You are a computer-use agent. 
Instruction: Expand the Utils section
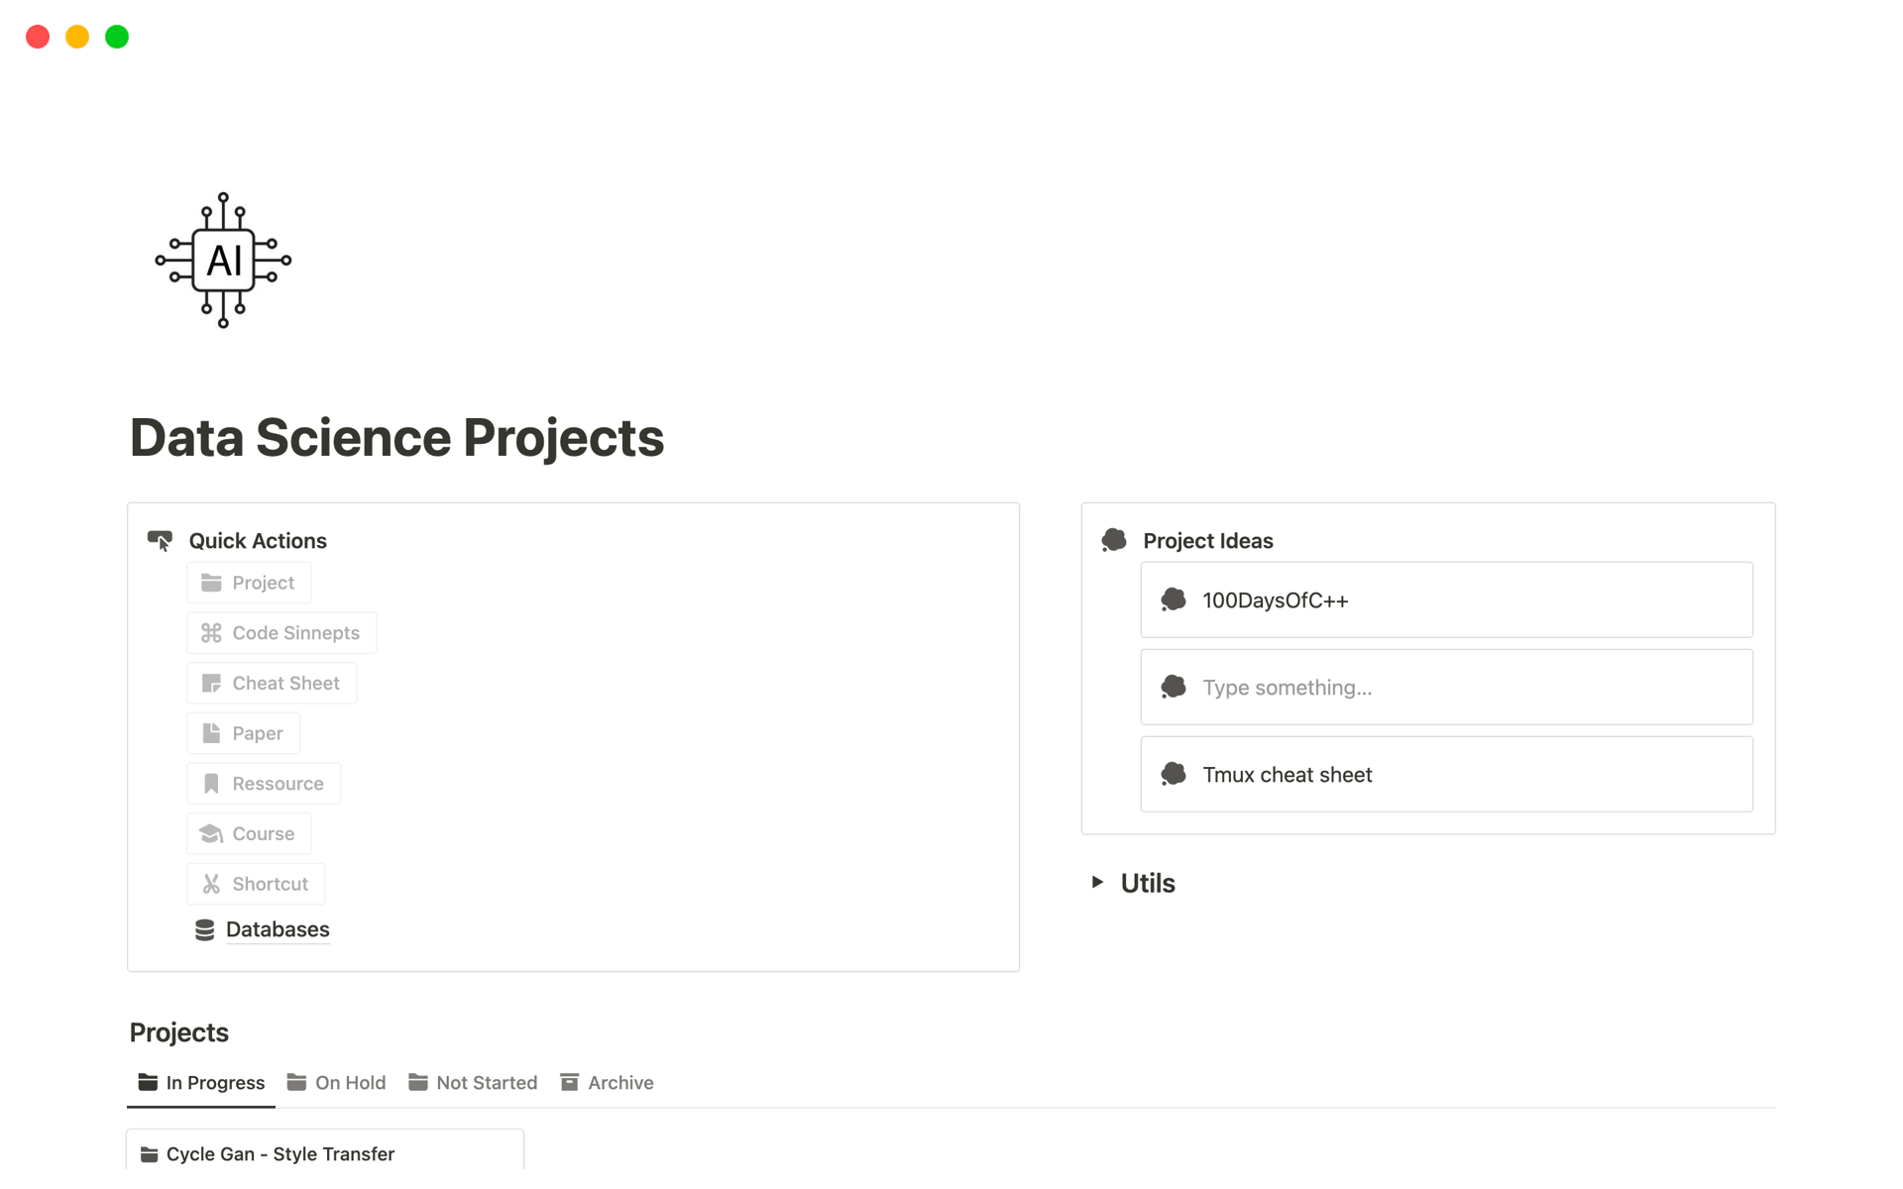[1096, 882]
